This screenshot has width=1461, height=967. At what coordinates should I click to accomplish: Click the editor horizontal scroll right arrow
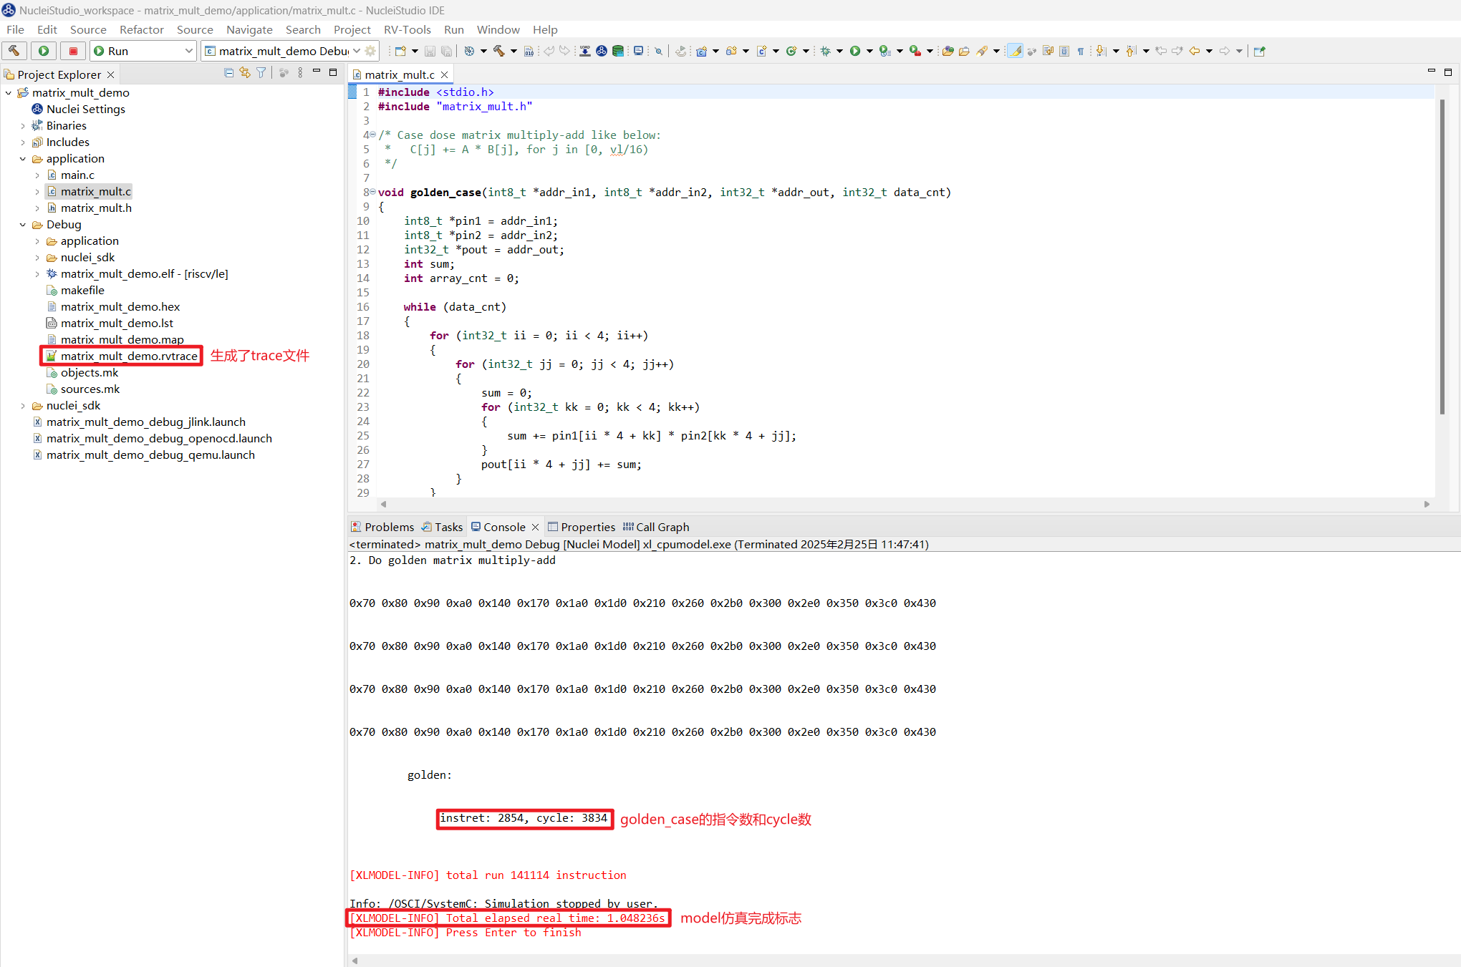(x=1427, y=504)
